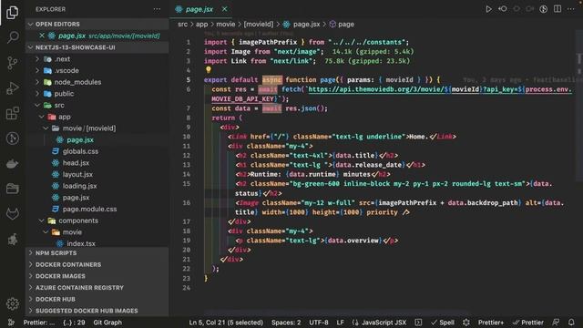Open Explorer views and more actions menu
Image resolution: width=583 pixels, height=328 pixels.
click(157, 9)
